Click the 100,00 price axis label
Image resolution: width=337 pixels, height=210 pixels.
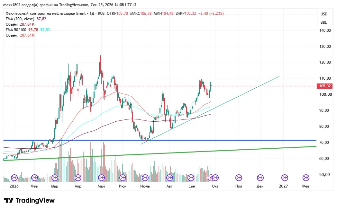coord(326,94)
